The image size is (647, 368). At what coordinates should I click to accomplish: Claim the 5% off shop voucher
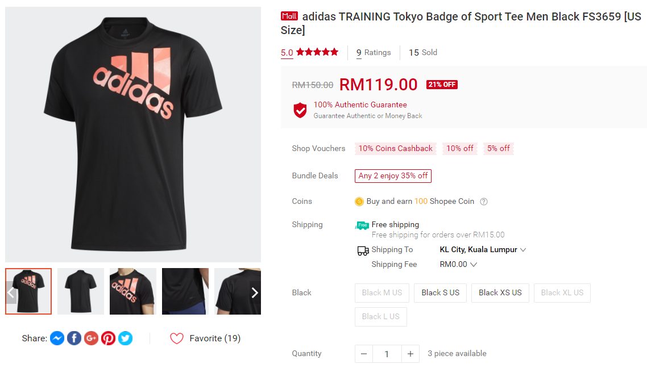pyautogui.click(x=498, y=149)
